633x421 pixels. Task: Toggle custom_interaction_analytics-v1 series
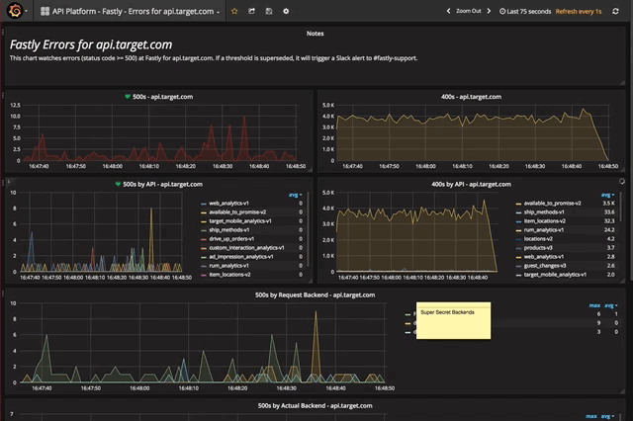pos(246,248)
